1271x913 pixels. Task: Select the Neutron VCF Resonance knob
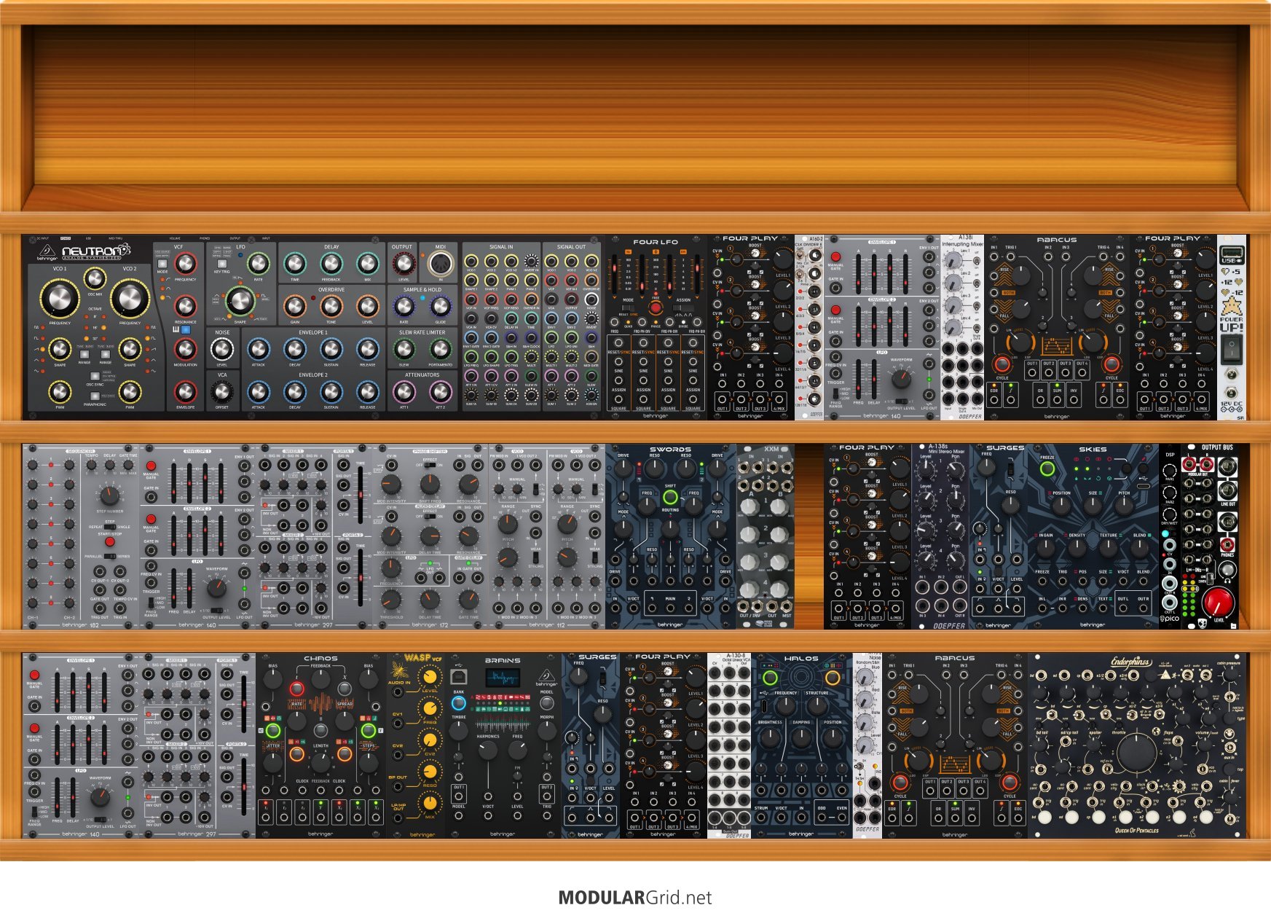click(x=185, y=306)
